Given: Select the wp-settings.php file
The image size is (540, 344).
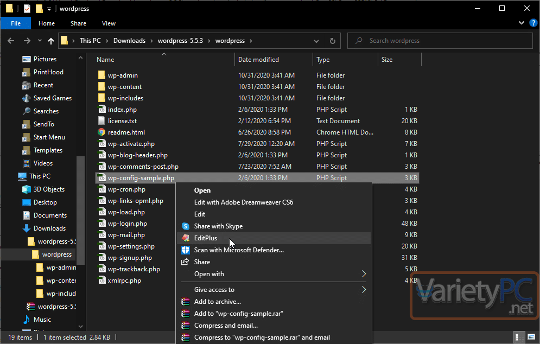Looking at the screenshot, I should [x=131, y=246].
